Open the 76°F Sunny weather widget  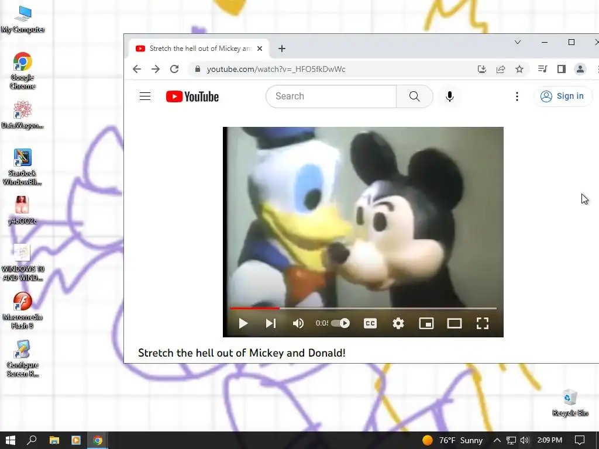pos(452,440)
